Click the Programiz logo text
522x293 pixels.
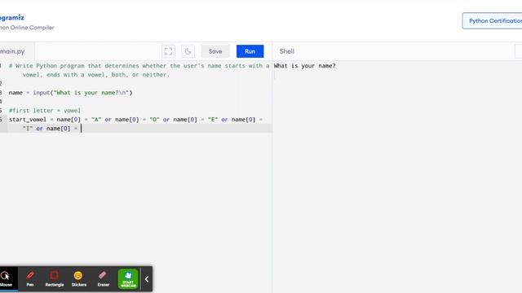12,17
